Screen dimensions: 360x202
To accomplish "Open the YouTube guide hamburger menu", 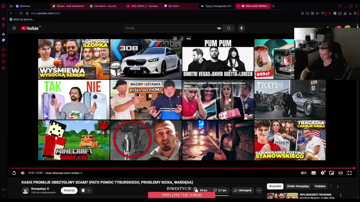I will [14, 28].
